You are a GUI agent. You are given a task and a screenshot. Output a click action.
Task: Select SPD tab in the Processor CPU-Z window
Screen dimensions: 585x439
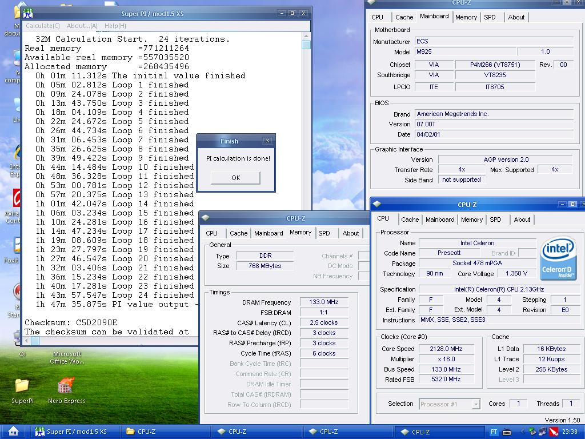[x=495, y=219]
